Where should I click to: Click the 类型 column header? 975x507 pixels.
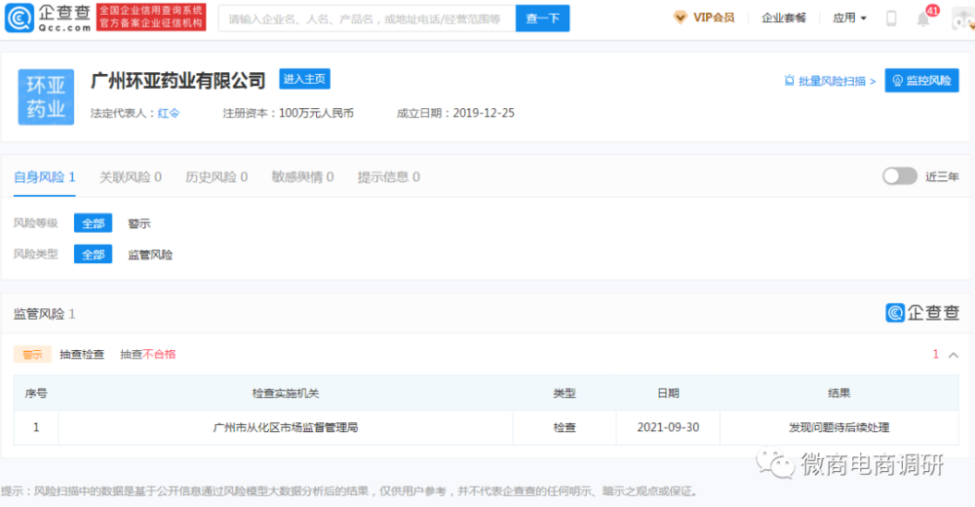tap(565, 393)
